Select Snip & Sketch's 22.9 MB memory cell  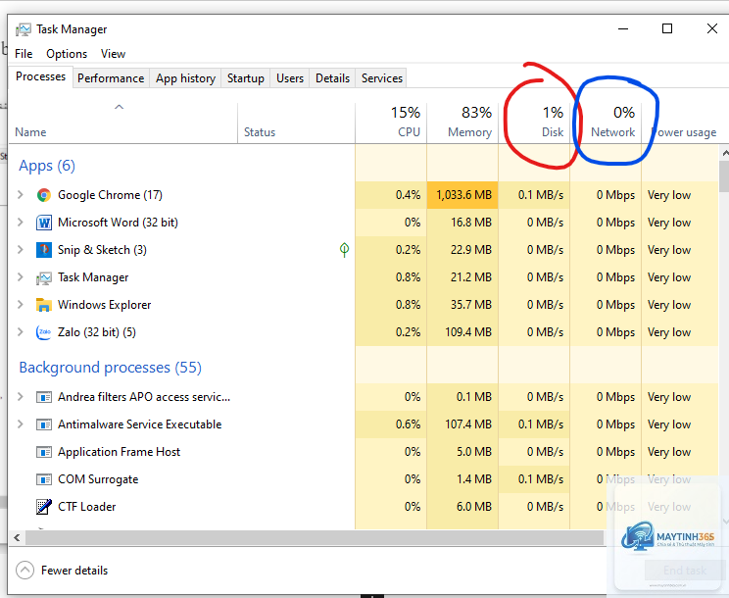(462, 250)
